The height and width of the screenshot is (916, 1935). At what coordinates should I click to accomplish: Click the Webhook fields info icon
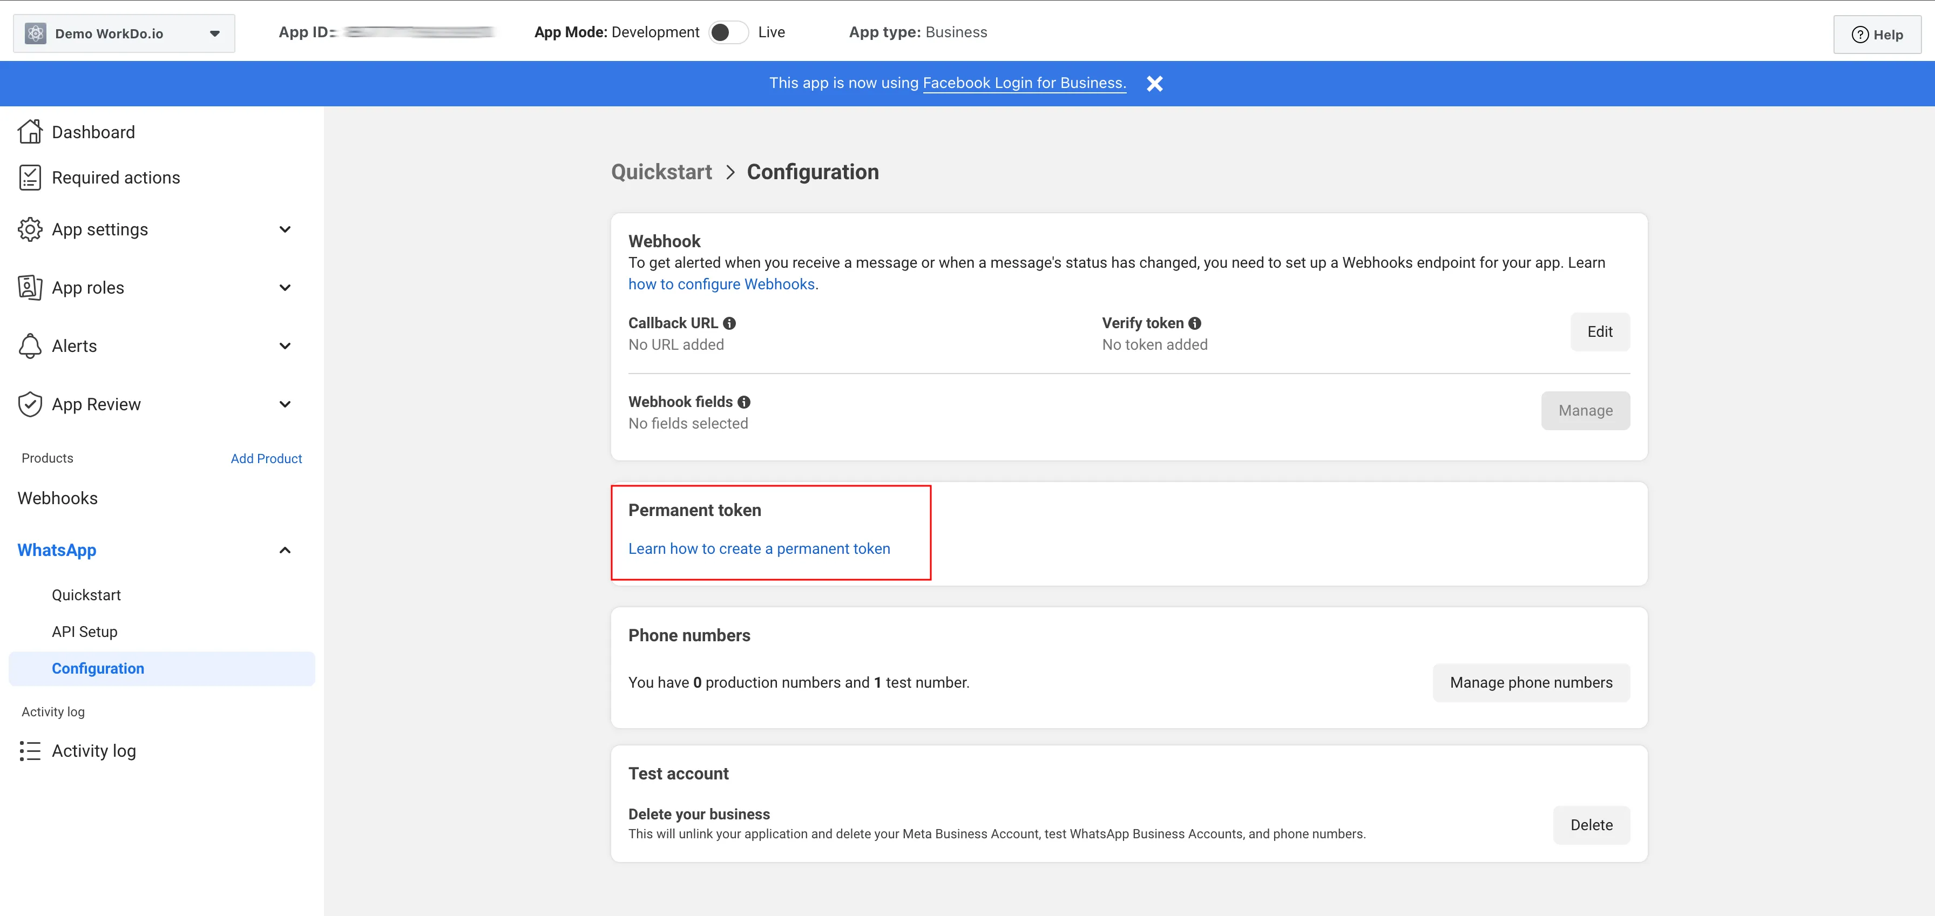tap(743, 402)
